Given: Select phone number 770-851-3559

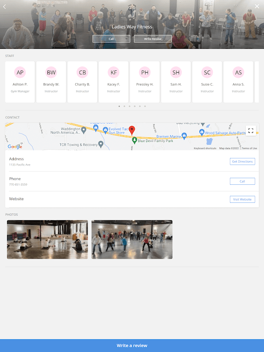Looking at the screenshot, I should [18, 184].
